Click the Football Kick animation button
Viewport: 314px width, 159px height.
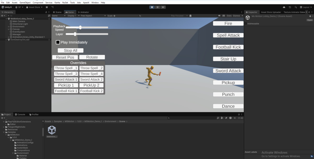click(228, 47)
